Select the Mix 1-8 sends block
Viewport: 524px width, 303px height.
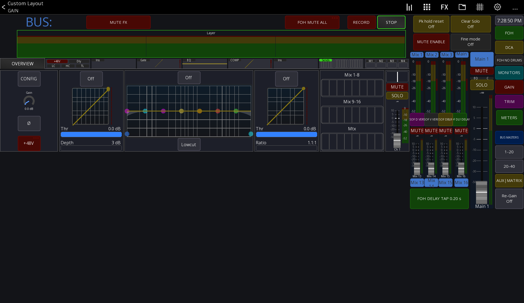(352, 88)
